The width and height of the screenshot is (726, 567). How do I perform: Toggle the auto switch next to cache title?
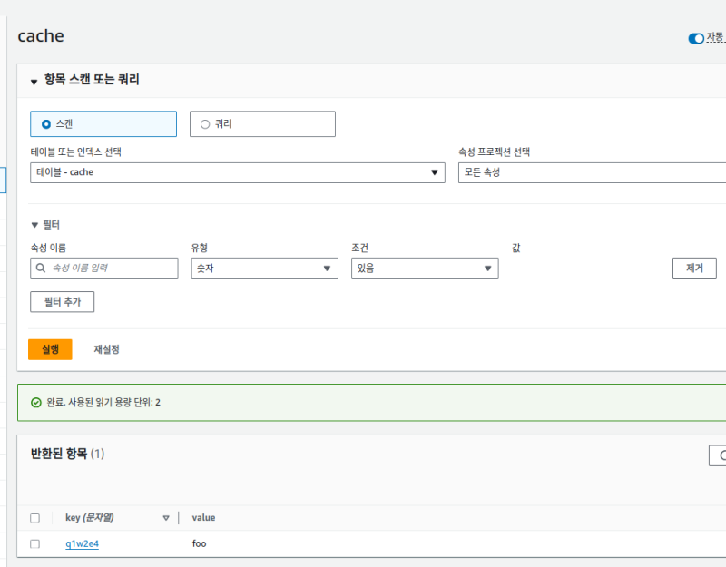(x=696, y=38)
